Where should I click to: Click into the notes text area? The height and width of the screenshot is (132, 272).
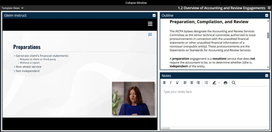tap(215, 106)
